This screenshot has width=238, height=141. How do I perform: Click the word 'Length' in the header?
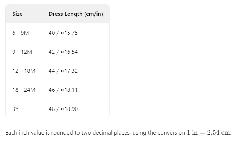click(x=73, y=14)
